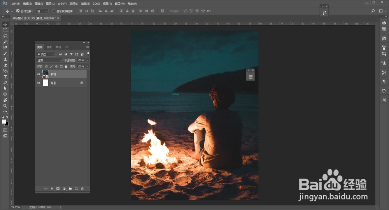Toggle lock transparent pixels in Layers panel
This screenshot has height=210, width=389.
pos(46,66)
